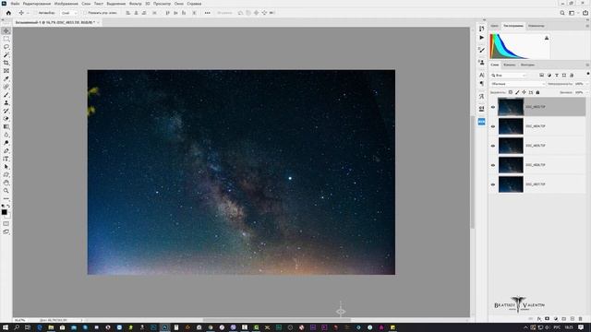Click Lock all padlock icon in Layers
Image resolution: width=591 pixels, height=332 pixels.
pos(537,92)
